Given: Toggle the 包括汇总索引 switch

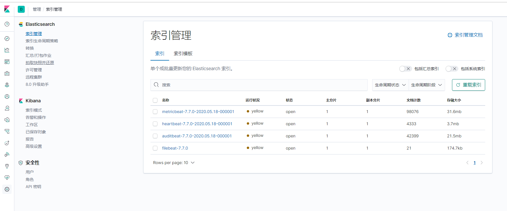Looking at the screenshot, I should (x=405, y=69).
